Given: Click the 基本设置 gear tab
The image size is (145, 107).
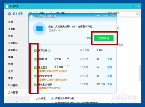Looking at the screenshot, I should tap(15, 14).
